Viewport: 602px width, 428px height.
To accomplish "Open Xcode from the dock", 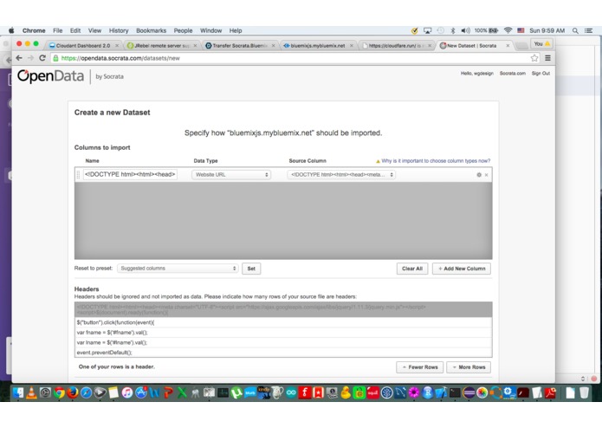I will (442, 392).
